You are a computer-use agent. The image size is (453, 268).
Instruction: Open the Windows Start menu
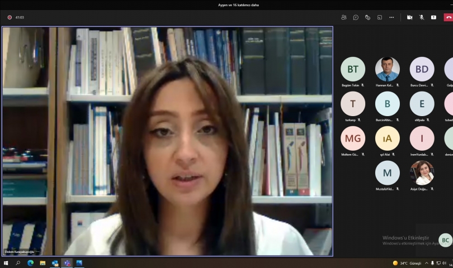(6, 263)
